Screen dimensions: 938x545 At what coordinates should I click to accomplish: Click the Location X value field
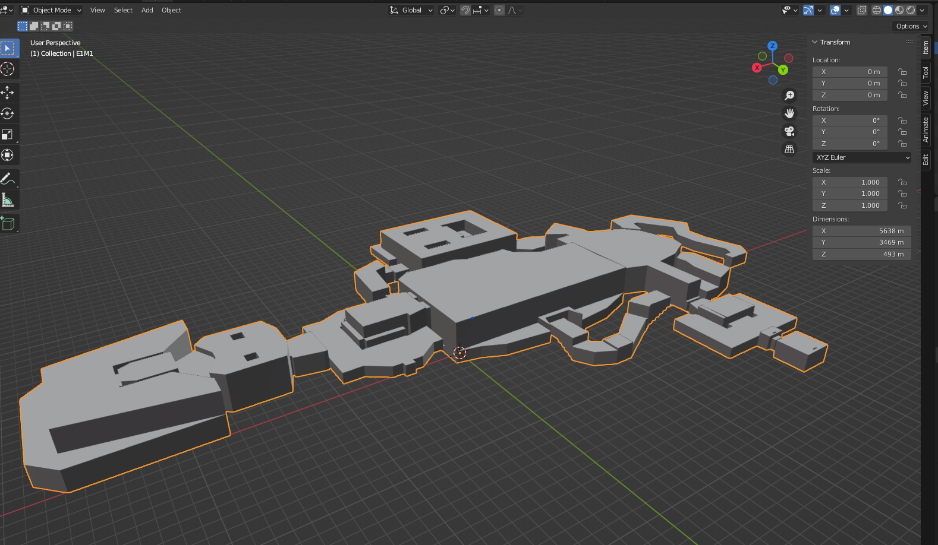pyautogui.click(x=850, y=72)
